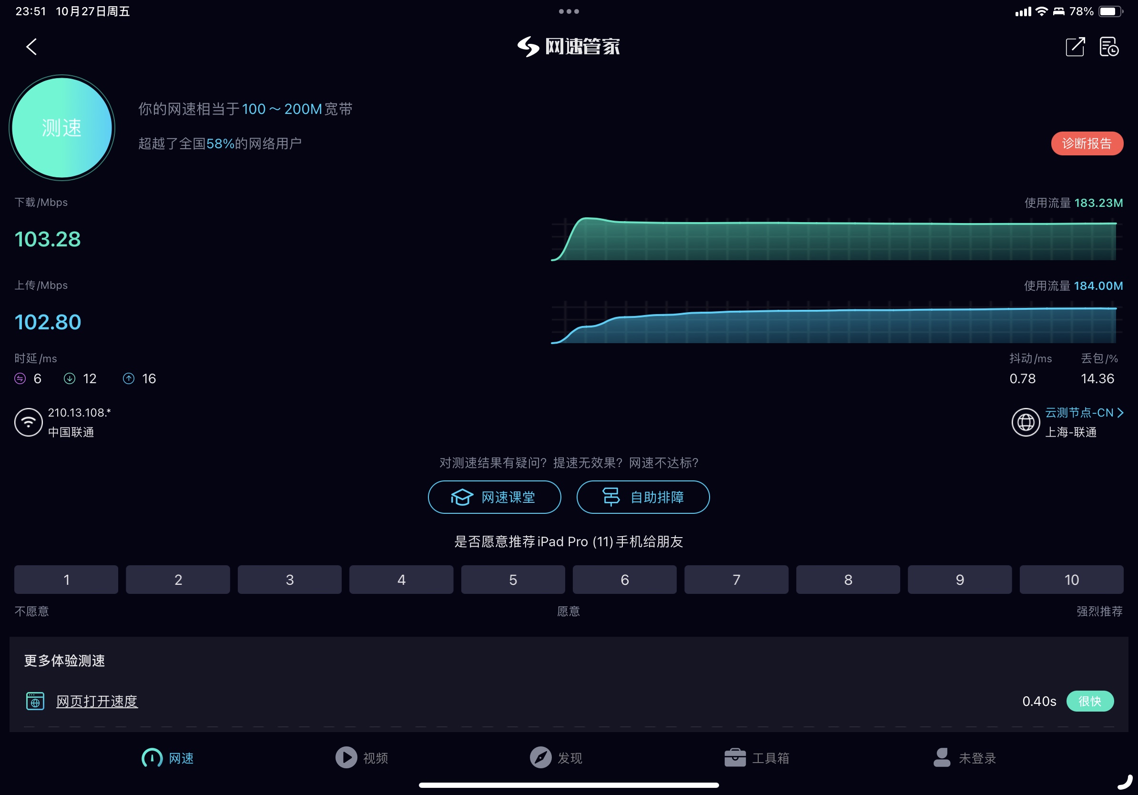Screen dimensions: 1138x795
Task: Tap the 网速管家 app logo title
Action: [x=569, y=47]
